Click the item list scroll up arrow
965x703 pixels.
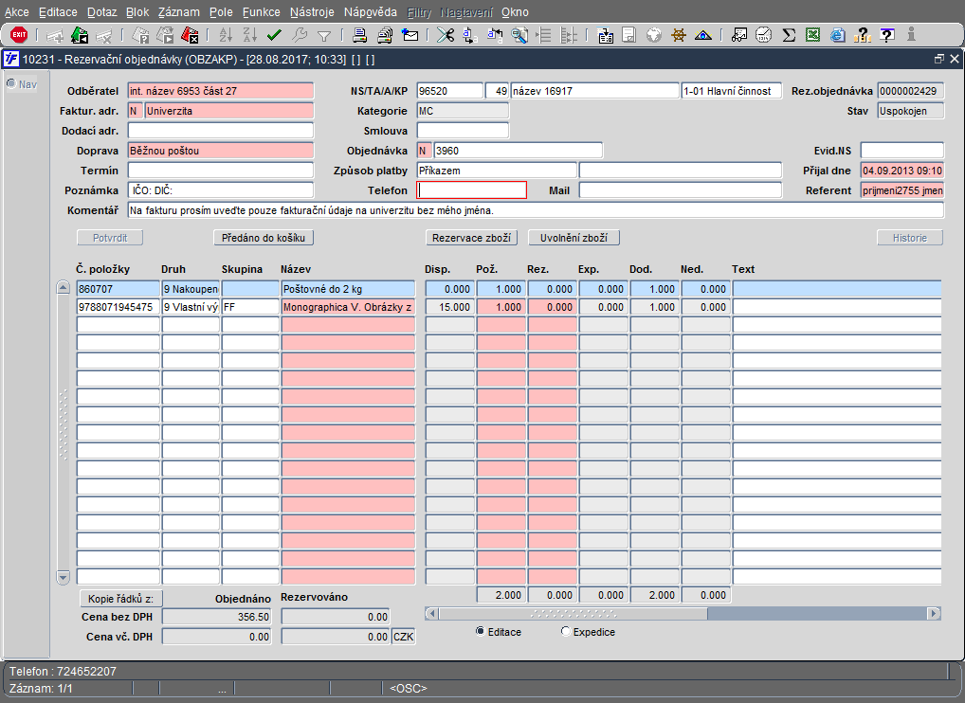point(63,287)
